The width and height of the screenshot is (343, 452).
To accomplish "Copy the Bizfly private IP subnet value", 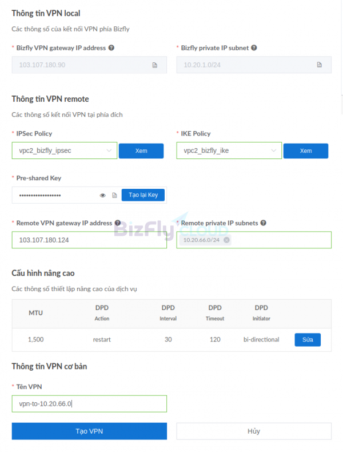I will pos(319,65).
